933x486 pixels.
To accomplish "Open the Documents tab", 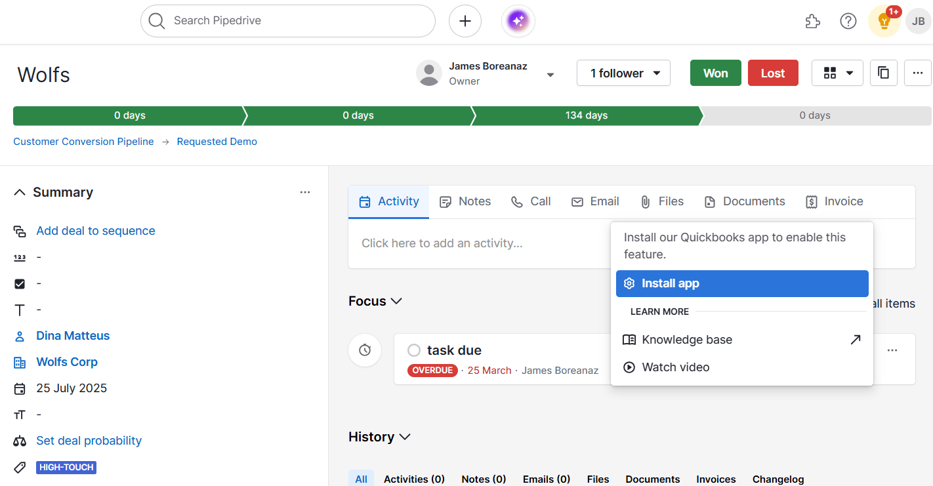I will tap(744, 202).
